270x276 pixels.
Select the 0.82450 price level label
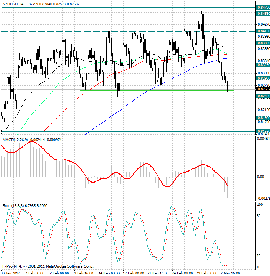tap(263, 96)
